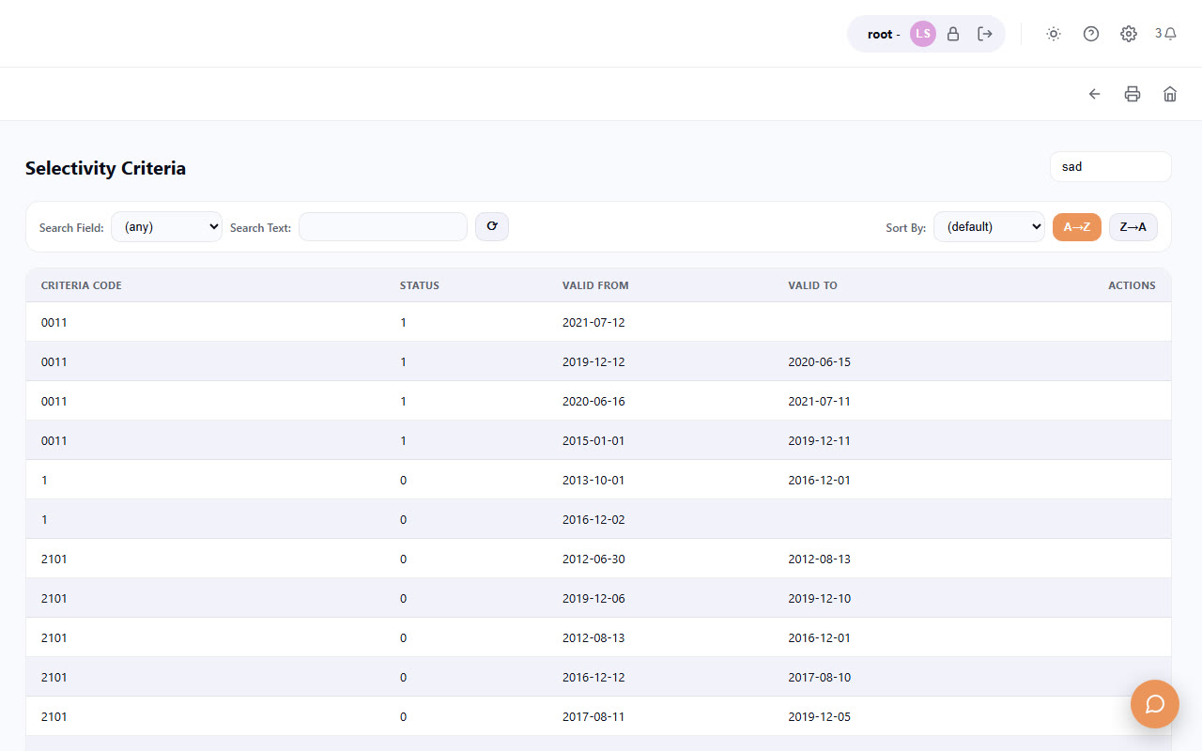Image resolution: width=1202 pixels, height=751 pixels.
Task: Click the root username label
Action: (880, 34)
